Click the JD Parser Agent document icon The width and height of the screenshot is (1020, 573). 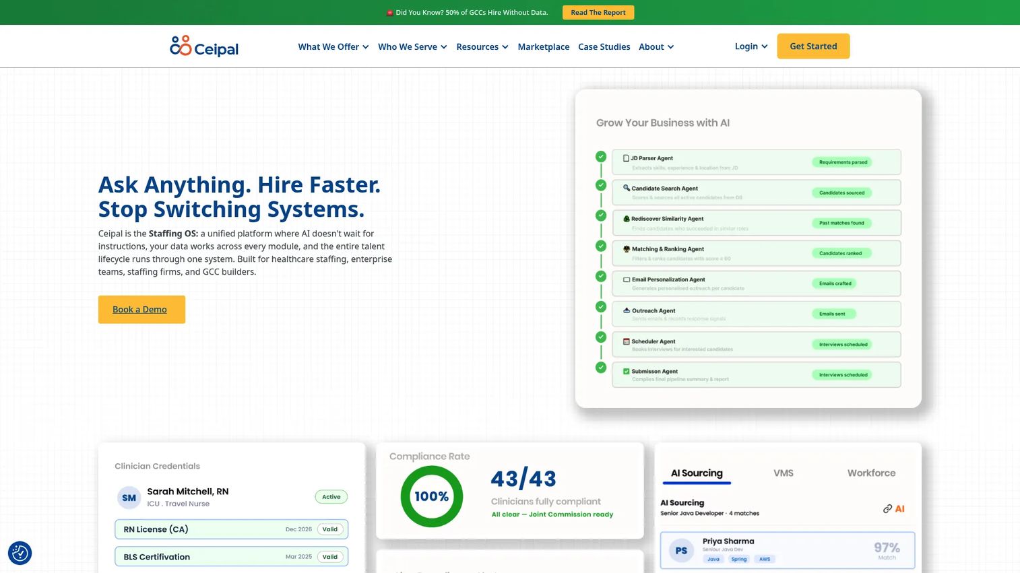point(626,158)
